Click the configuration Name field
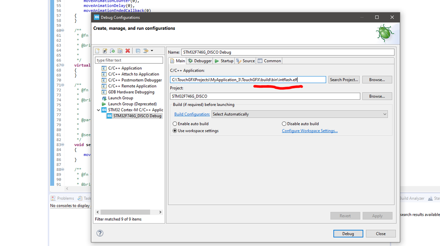Screen dimensions: 440x246 tap(288, 52)
